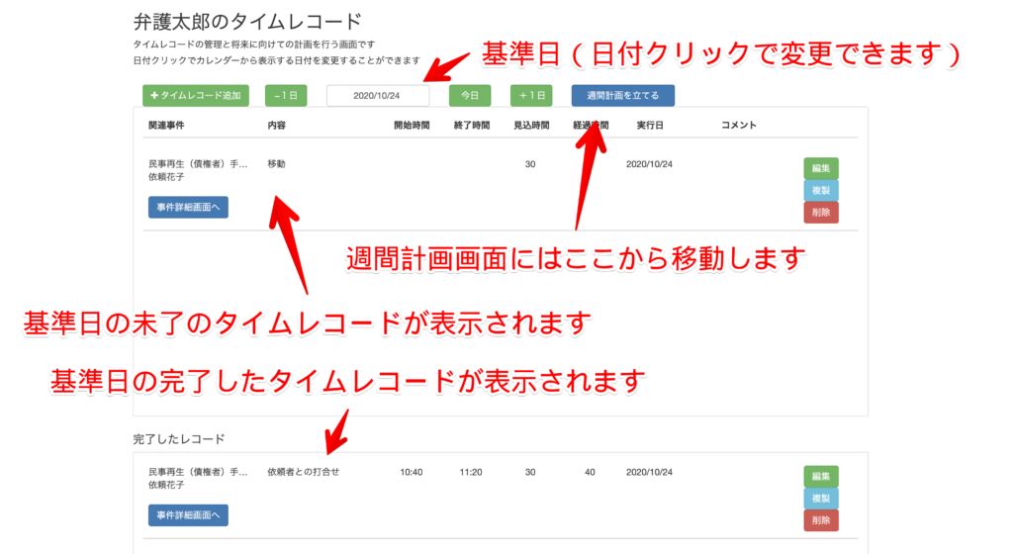Open 週間計画を立てる weekly planning

point(622,96)
